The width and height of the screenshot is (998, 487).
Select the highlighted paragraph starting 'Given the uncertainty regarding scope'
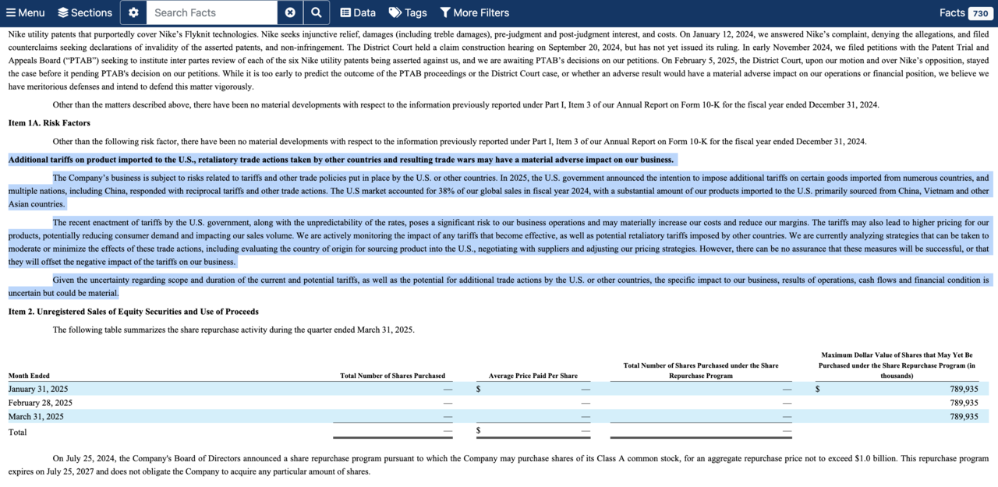click(498, 286)
